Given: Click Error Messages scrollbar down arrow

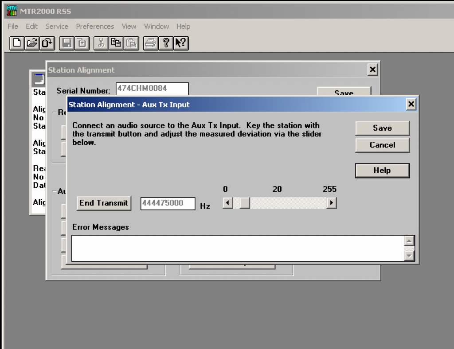Looking at the screenshot, I should (409, 256).
